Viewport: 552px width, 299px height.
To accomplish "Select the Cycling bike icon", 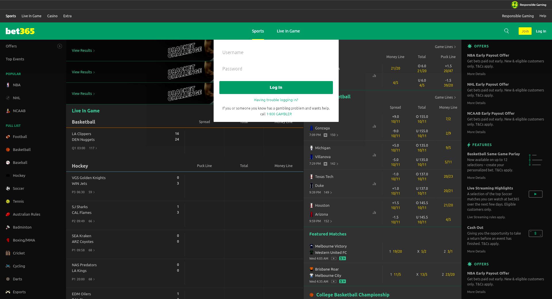I will [x=8, y=266].
